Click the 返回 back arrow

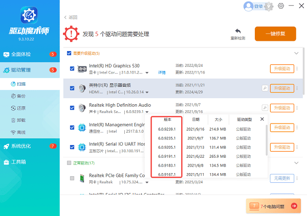click(x=65, y=17)
